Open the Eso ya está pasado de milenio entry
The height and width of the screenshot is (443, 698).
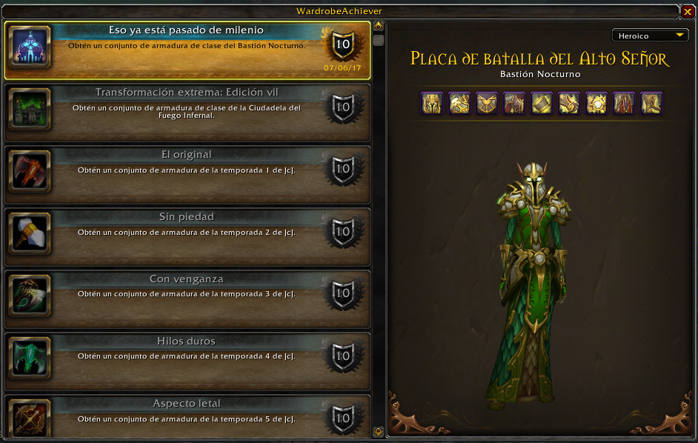187,50
